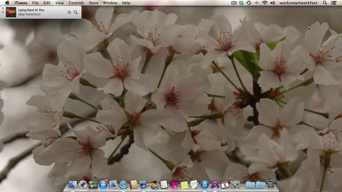This screenshot has height=192, width=342.
Task: Open the Wi-Fi status menu
Action: tap(265, 3)
